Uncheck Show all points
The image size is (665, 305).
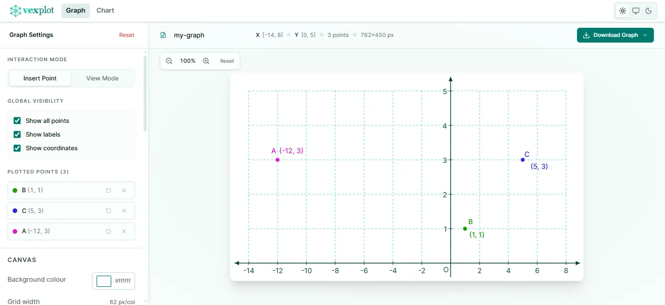pos(17,120)
